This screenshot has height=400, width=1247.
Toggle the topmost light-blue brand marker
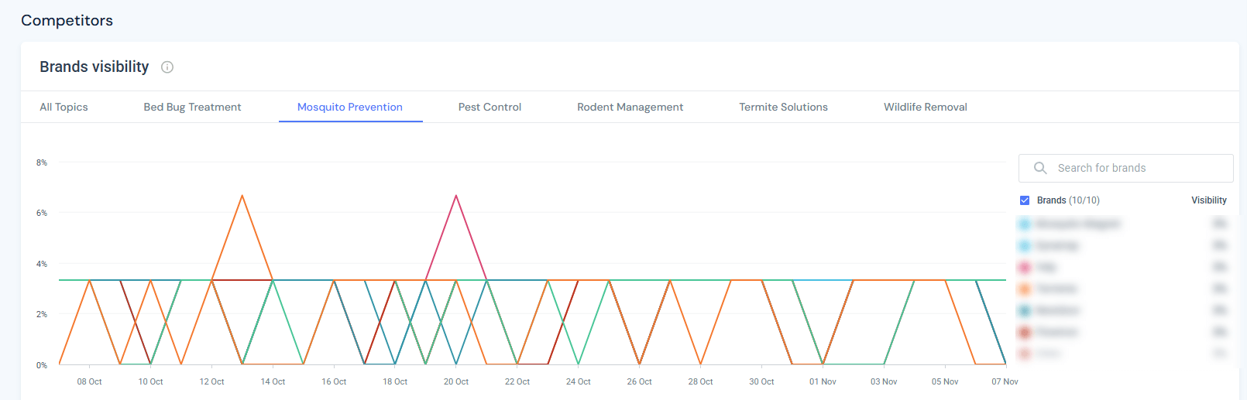(1025, 224)
